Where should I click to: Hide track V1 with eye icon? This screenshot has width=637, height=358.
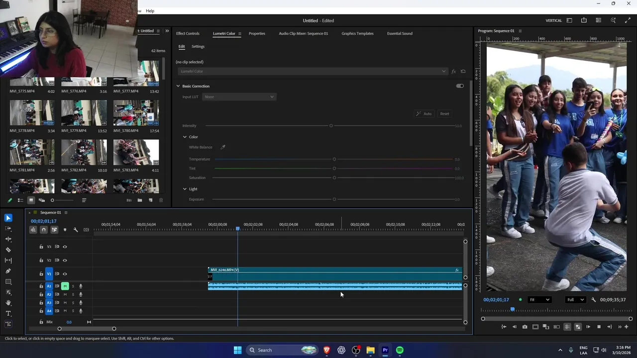[65, 274]
